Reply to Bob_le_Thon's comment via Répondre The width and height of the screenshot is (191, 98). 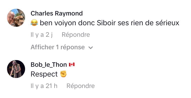click(x=81, y=86)
